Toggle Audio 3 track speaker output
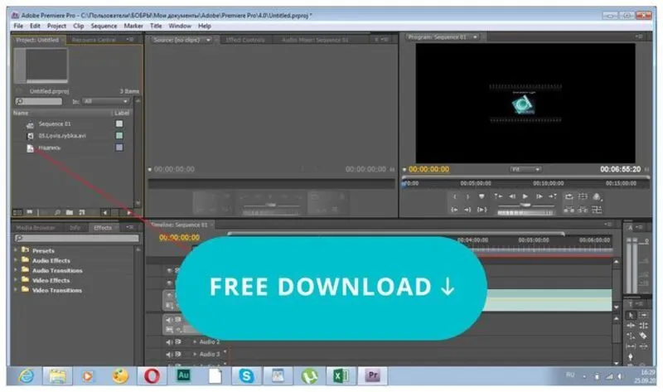 coord(169,354)
